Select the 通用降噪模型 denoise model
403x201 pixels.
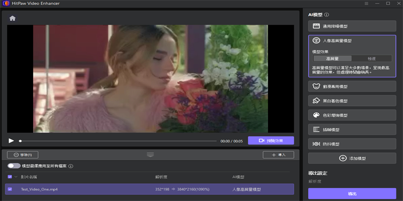[352, 26]
